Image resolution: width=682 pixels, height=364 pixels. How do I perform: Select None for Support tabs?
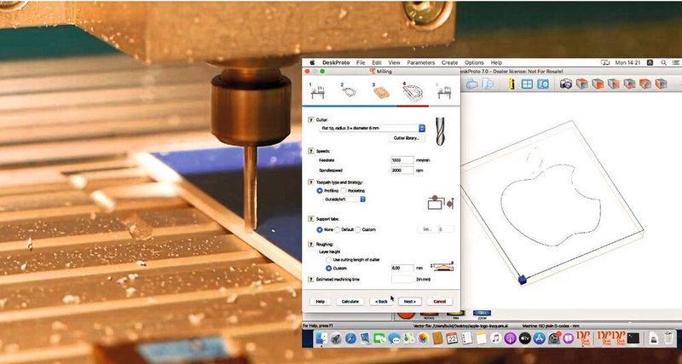pyautogui.click(x=321, y=229)
